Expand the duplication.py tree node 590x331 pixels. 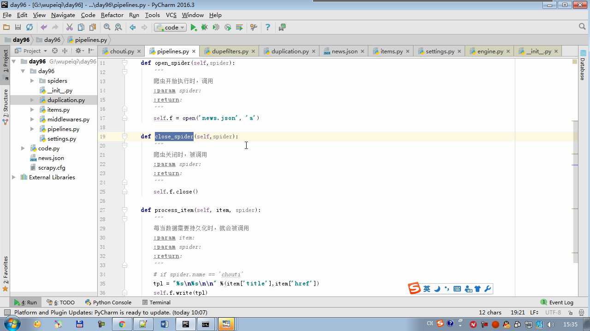32,100
